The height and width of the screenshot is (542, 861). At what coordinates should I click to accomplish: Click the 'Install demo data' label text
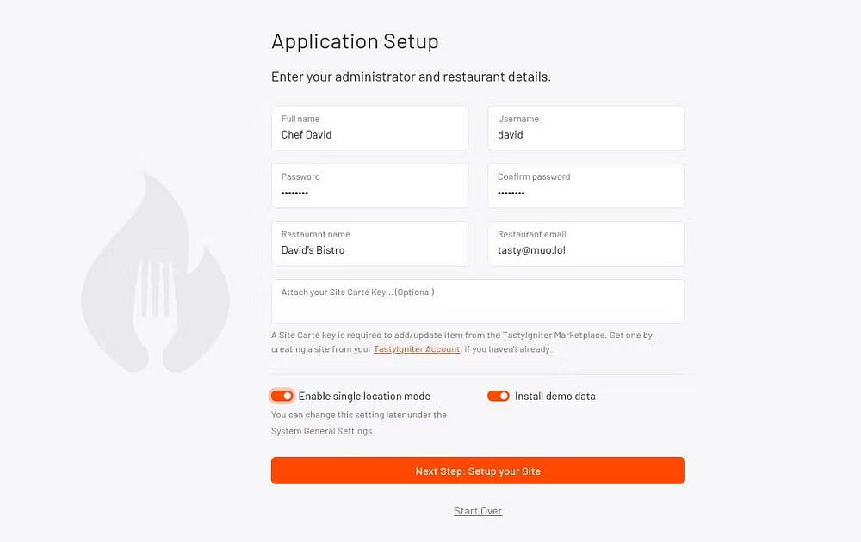pyautogui.click(x=555, y=397)
